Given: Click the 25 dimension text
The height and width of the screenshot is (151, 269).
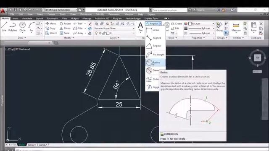Looking at the screenshot, I should tap(119, 104).
